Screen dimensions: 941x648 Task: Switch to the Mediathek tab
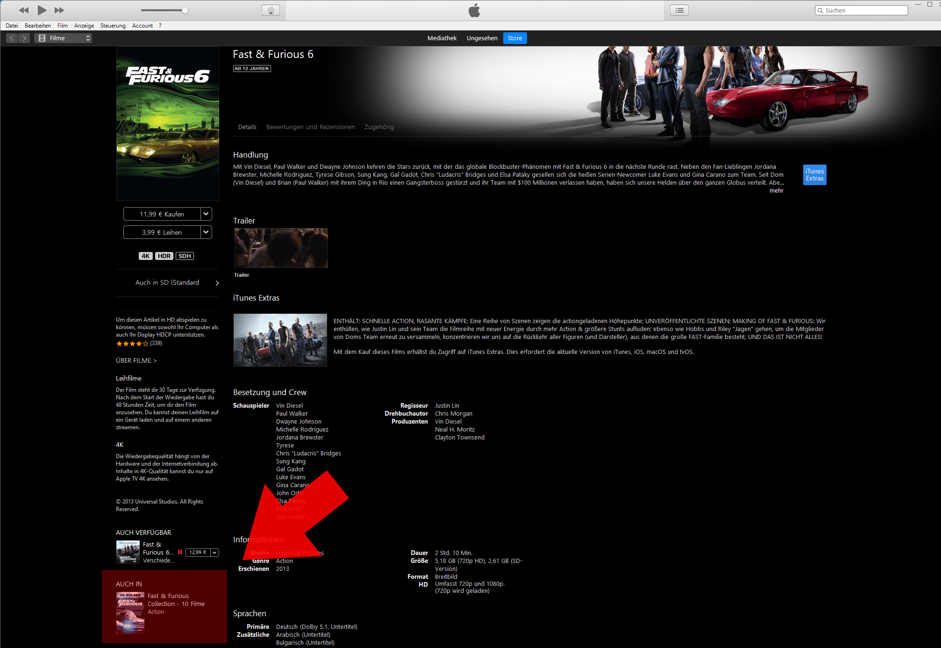pyautogui.click(x=442, y=38)
